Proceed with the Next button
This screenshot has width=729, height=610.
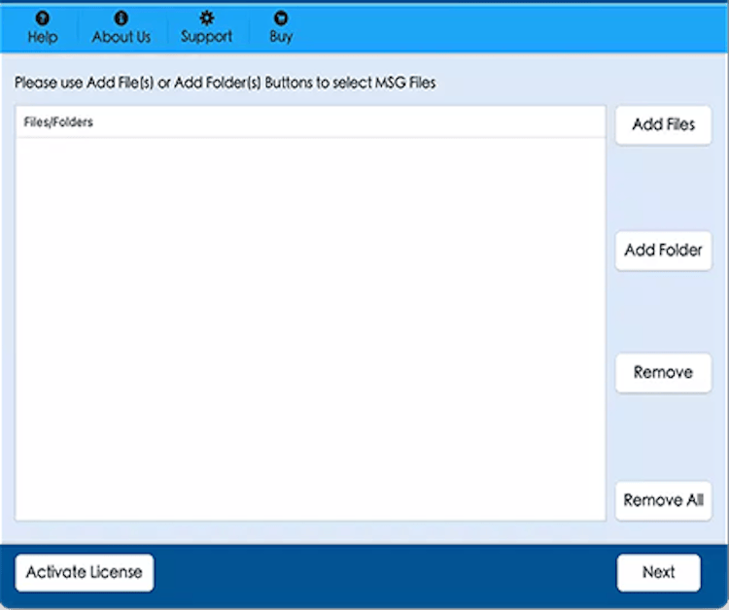(x=658, y=572)
